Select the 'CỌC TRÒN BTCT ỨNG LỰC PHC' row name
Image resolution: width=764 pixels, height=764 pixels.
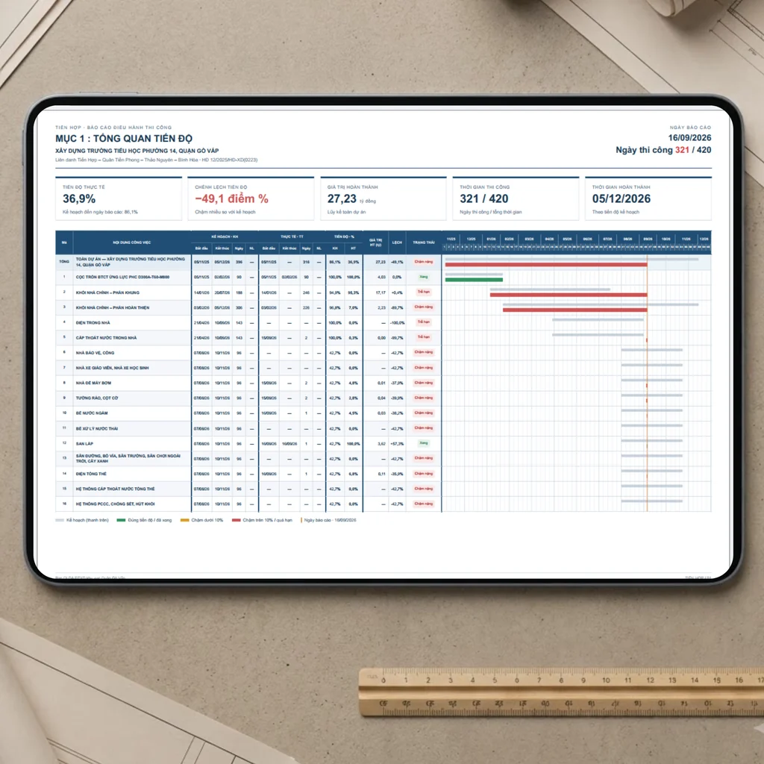click(x=123, y=278)
